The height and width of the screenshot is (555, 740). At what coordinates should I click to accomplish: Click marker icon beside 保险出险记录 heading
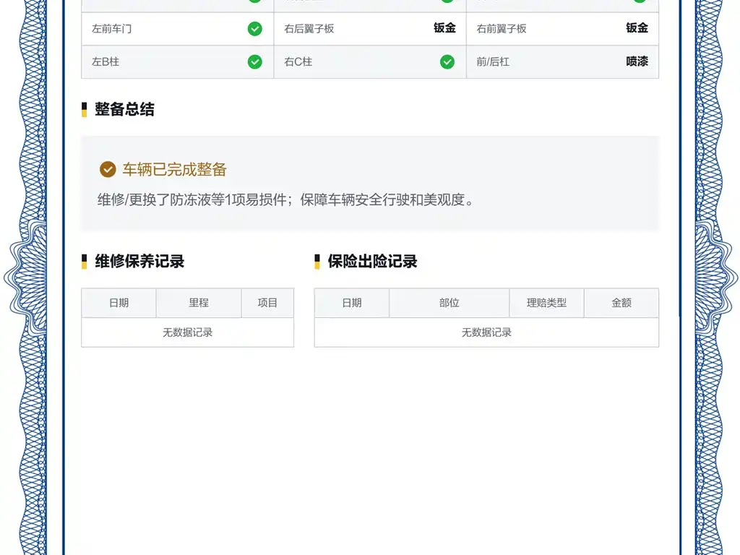317,262
